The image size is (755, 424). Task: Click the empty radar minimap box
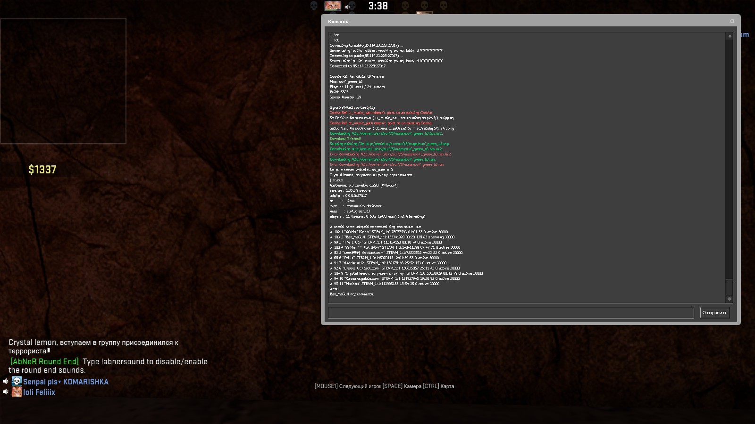coord(63,81)
